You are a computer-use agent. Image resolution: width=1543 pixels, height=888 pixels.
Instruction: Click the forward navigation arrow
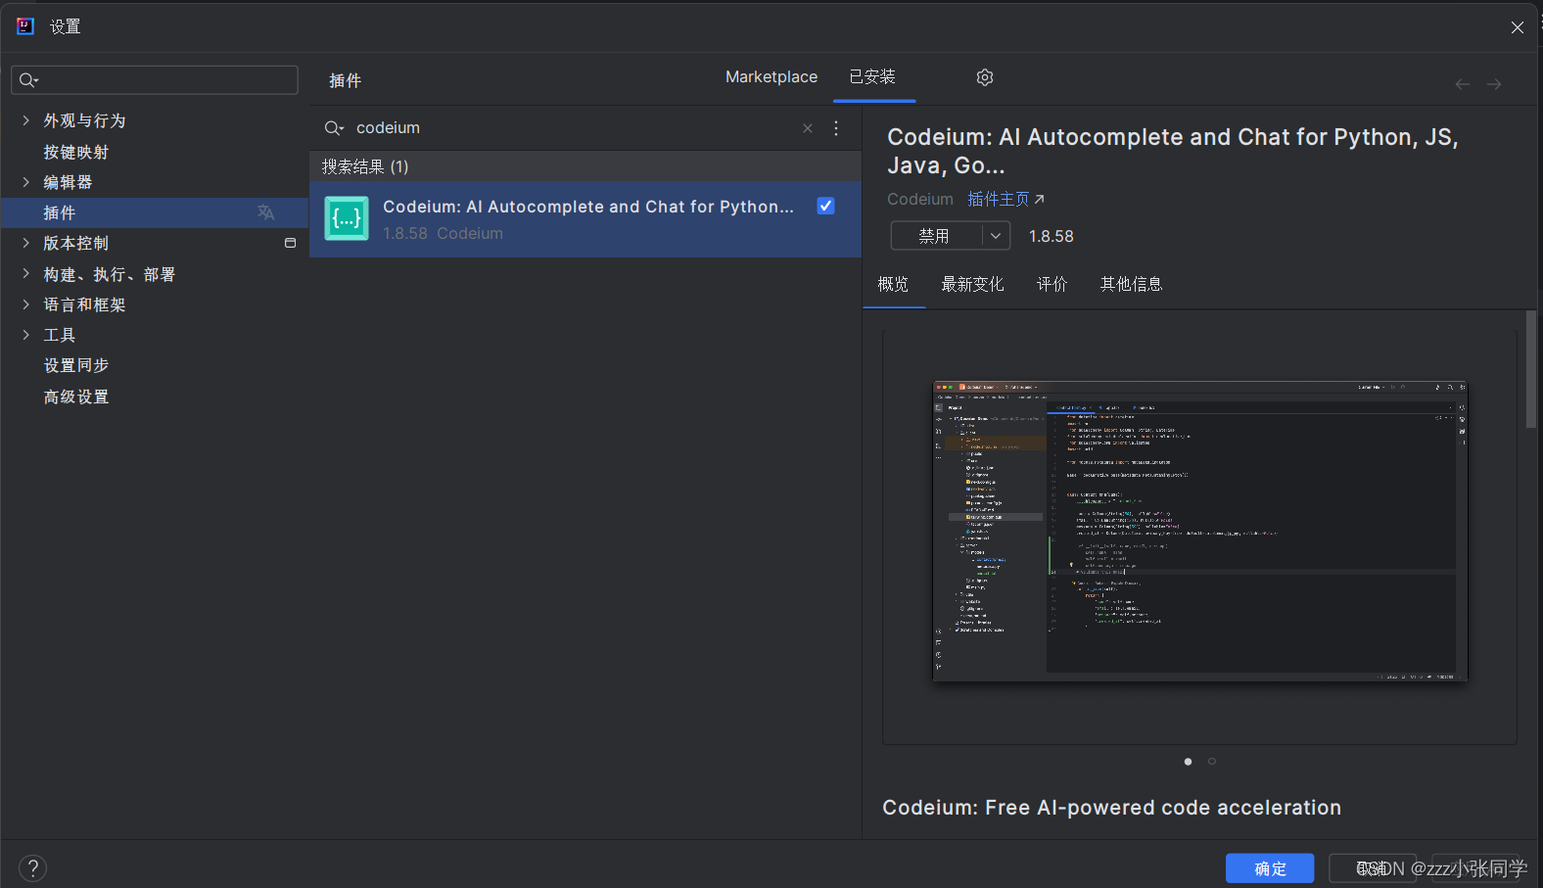(1494, 84)
